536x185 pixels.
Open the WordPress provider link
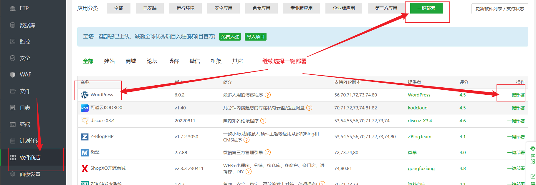click(x=419, y=95)
